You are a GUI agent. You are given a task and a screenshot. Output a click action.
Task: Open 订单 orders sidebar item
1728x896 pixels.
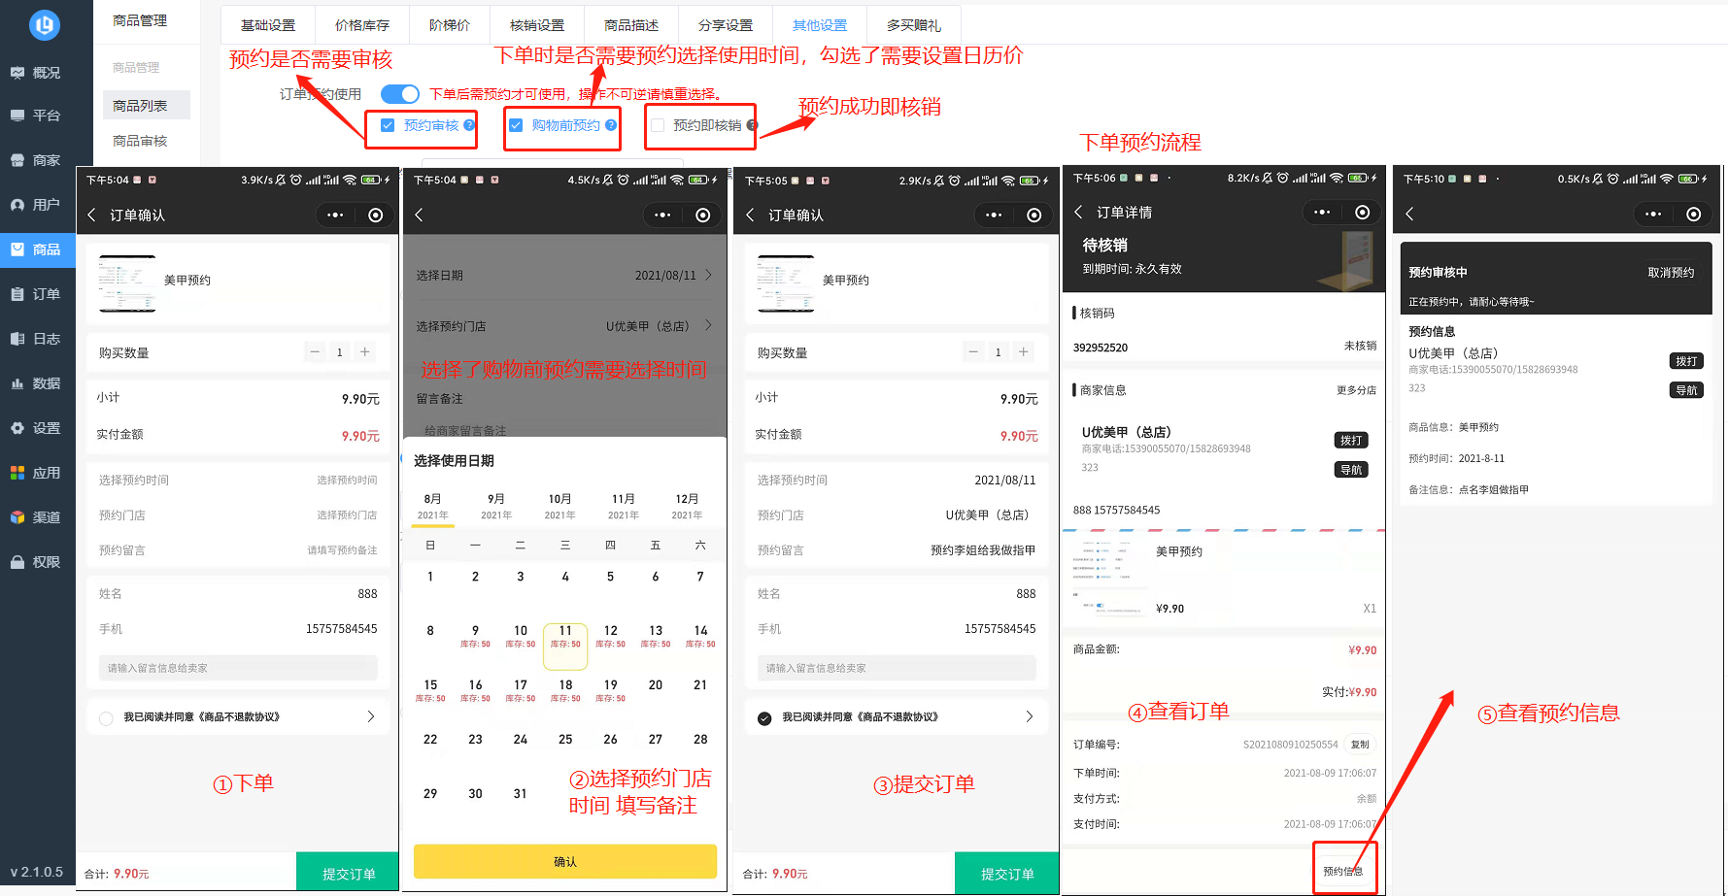(x=36, y=294)
